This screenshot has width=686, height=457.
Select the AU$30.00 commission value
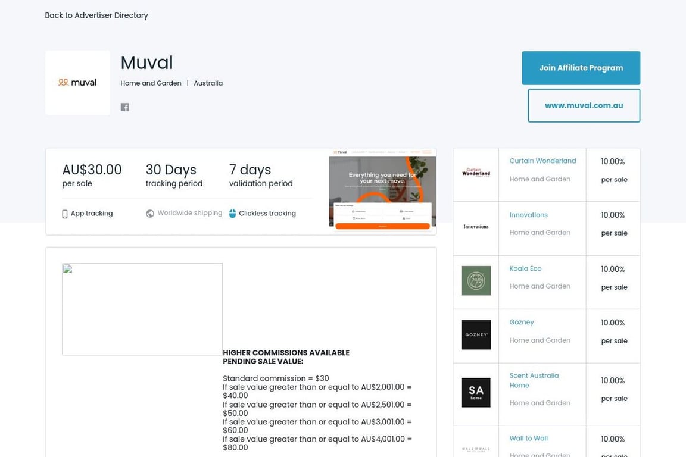click(x=92, y=170)
